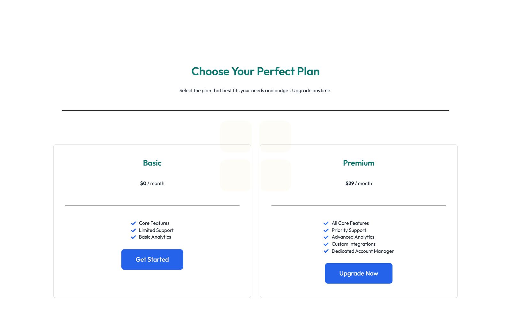Click the checkmark beside Core Features
This screenshot has width=511, height=312.
pos(133,223)
